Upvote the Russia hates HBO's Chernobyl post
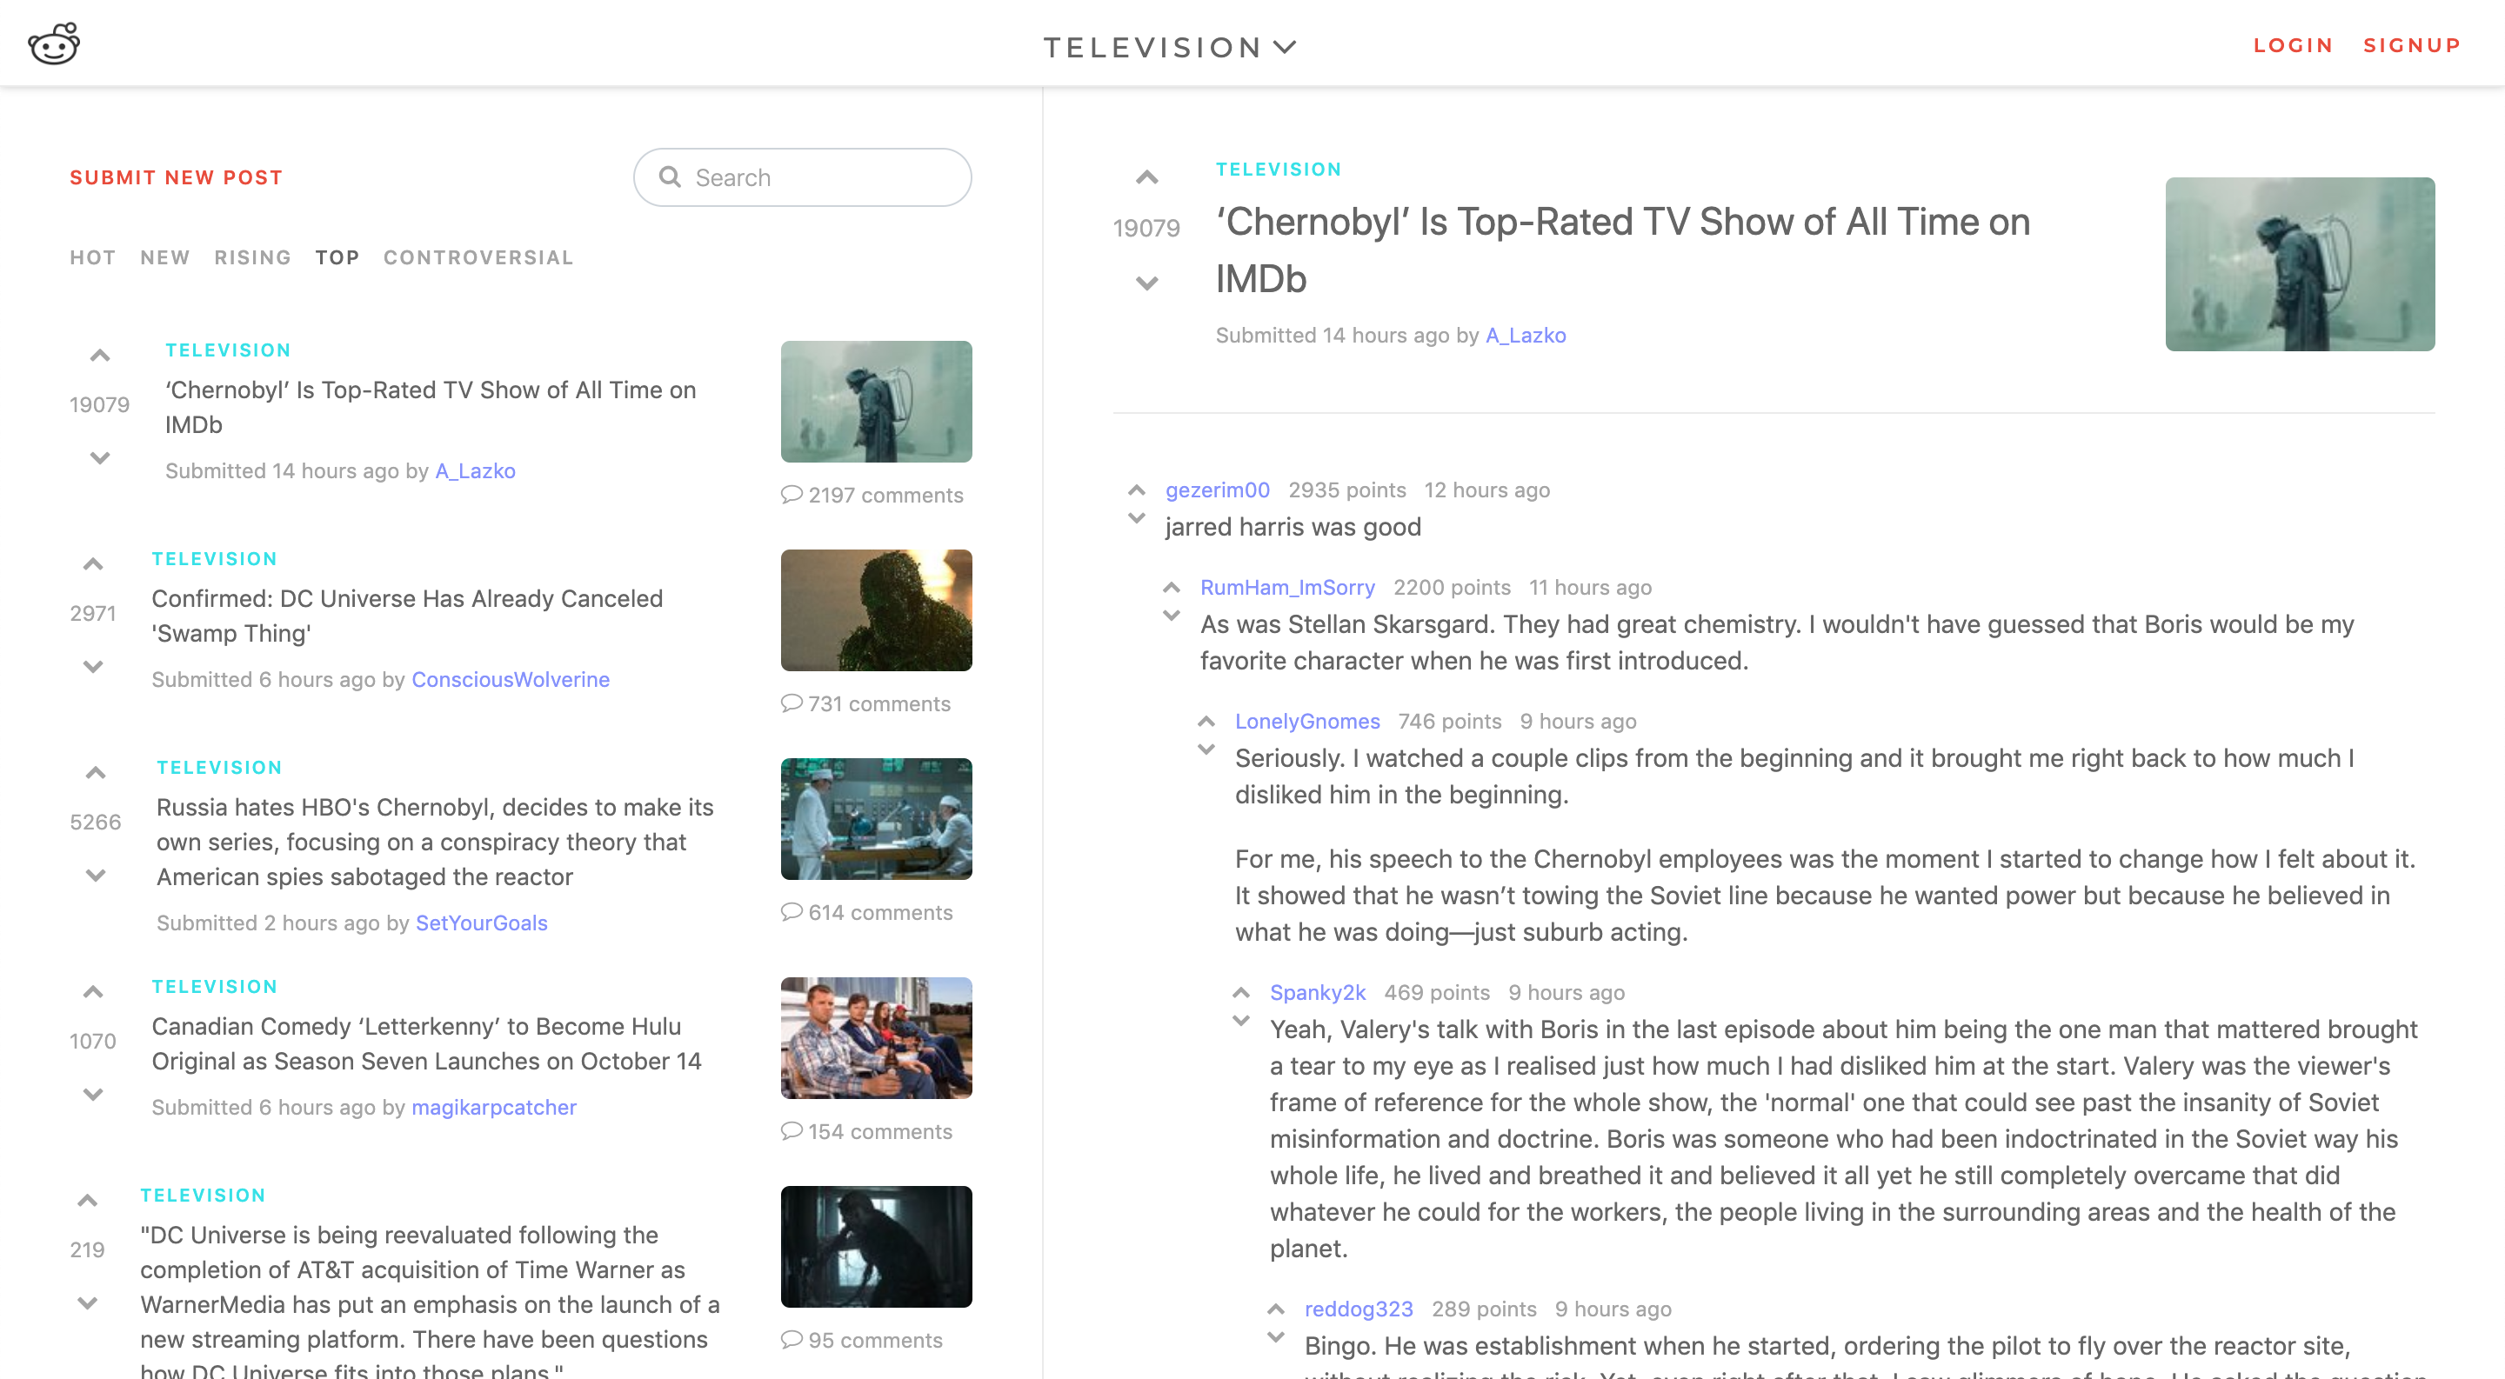2505x1379 pixels. 96,774
